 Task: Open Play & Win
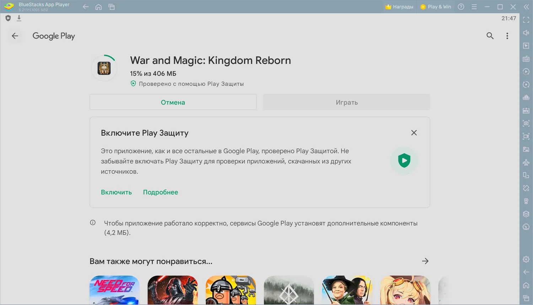tap(436, 7)
